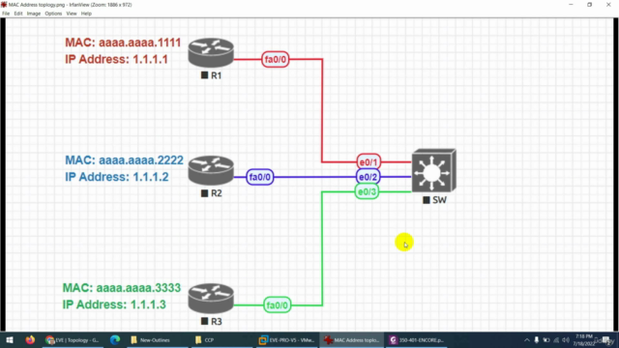Open the File menu
619x348 pixels.
coord(6,14)
